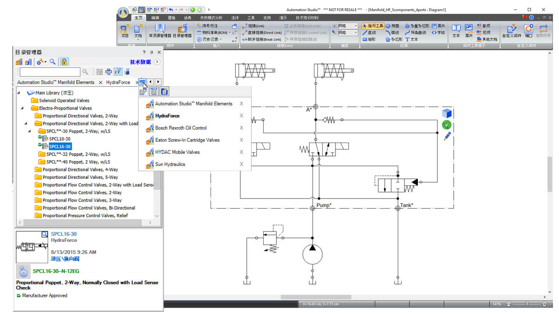Viewport: 559px width, 314px height.
Task: Click the zoom-in plus button in status bar
Action: click(545, 304)
